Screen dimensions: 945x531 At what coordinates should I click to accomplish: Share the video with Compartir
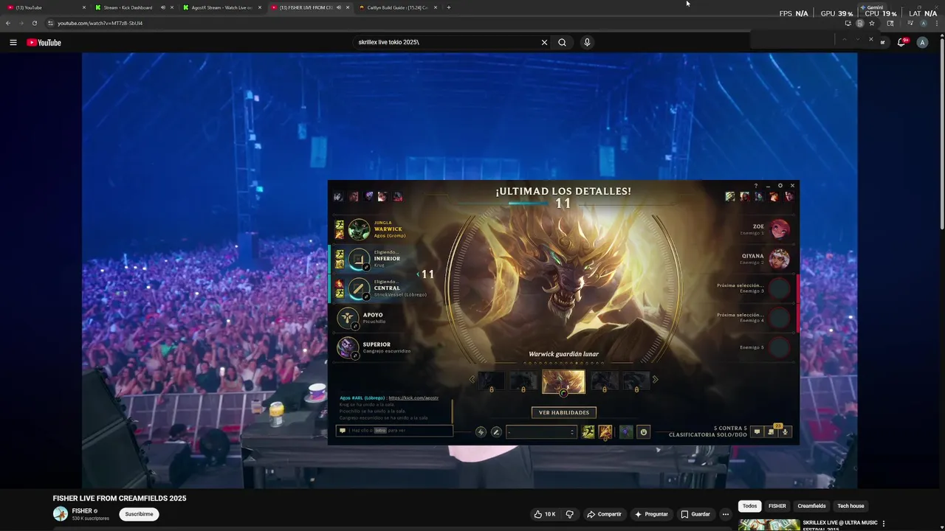[604, 514]
